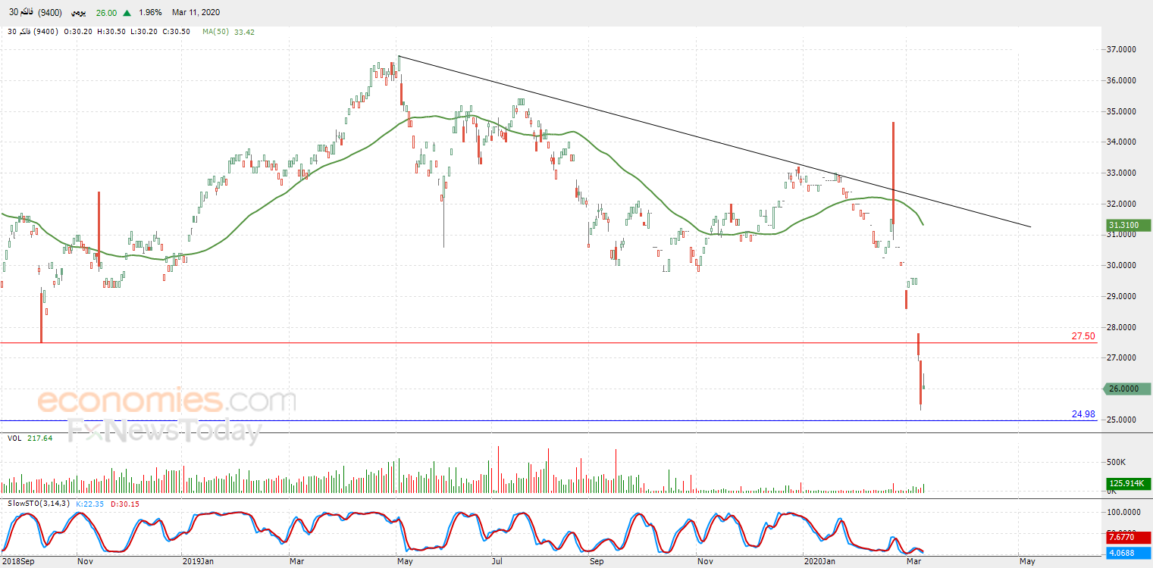Click the K:22.35 stochastic reading
This screenshot has width=1153, height=568.
[x=92, y=503]
